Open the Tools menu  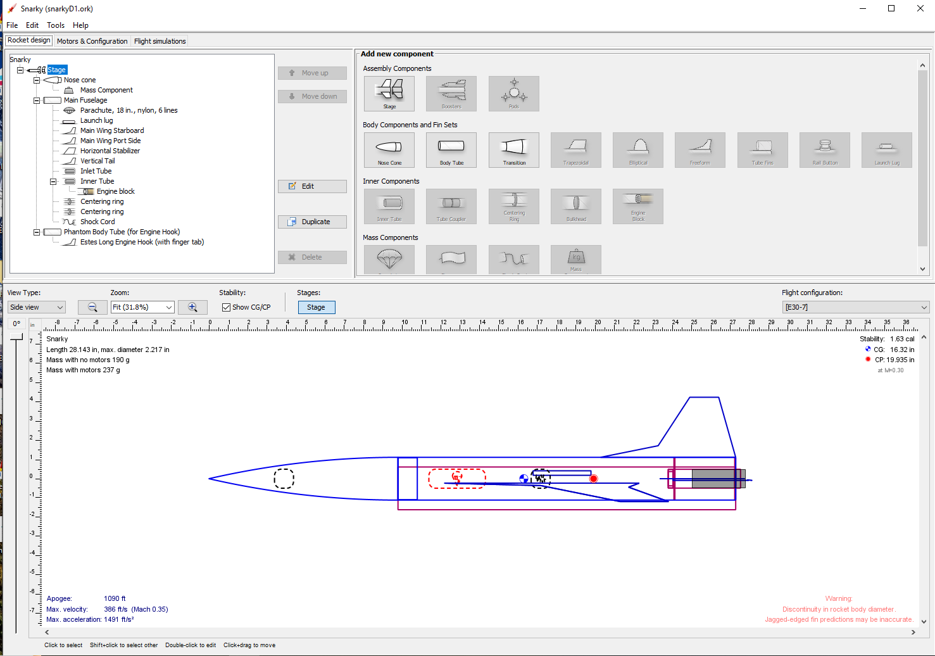56,25
